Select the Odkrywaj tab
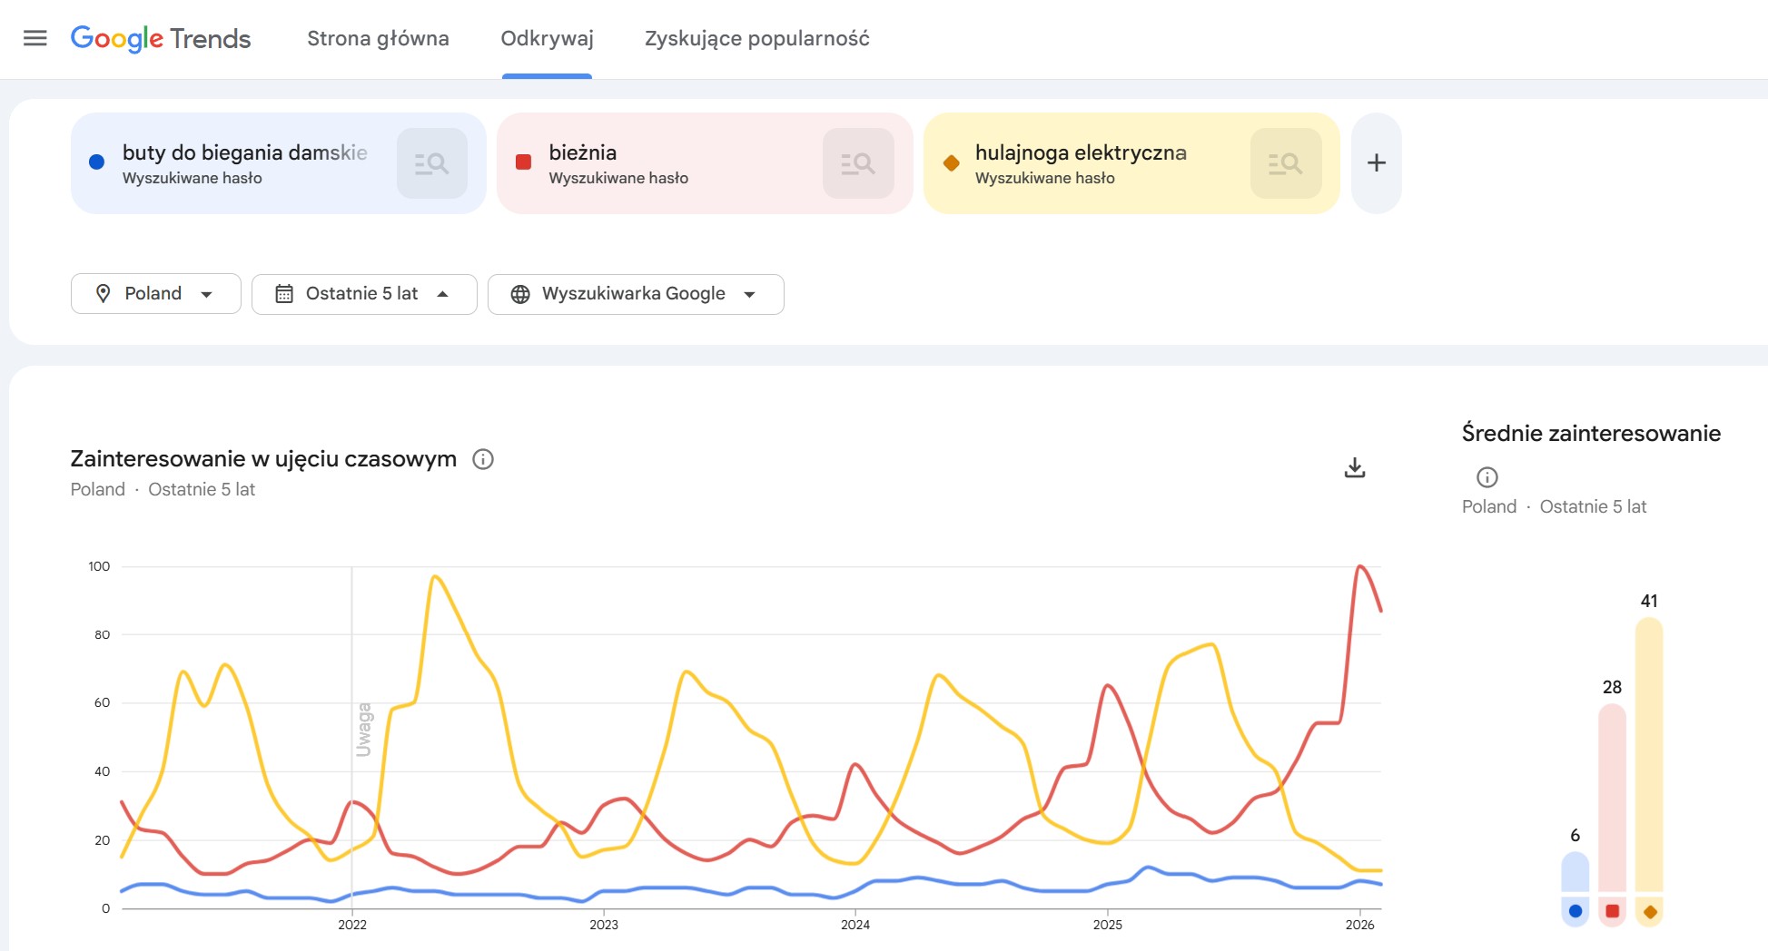1768x951 pixels. pyautogui.click(x=547, y=38)
